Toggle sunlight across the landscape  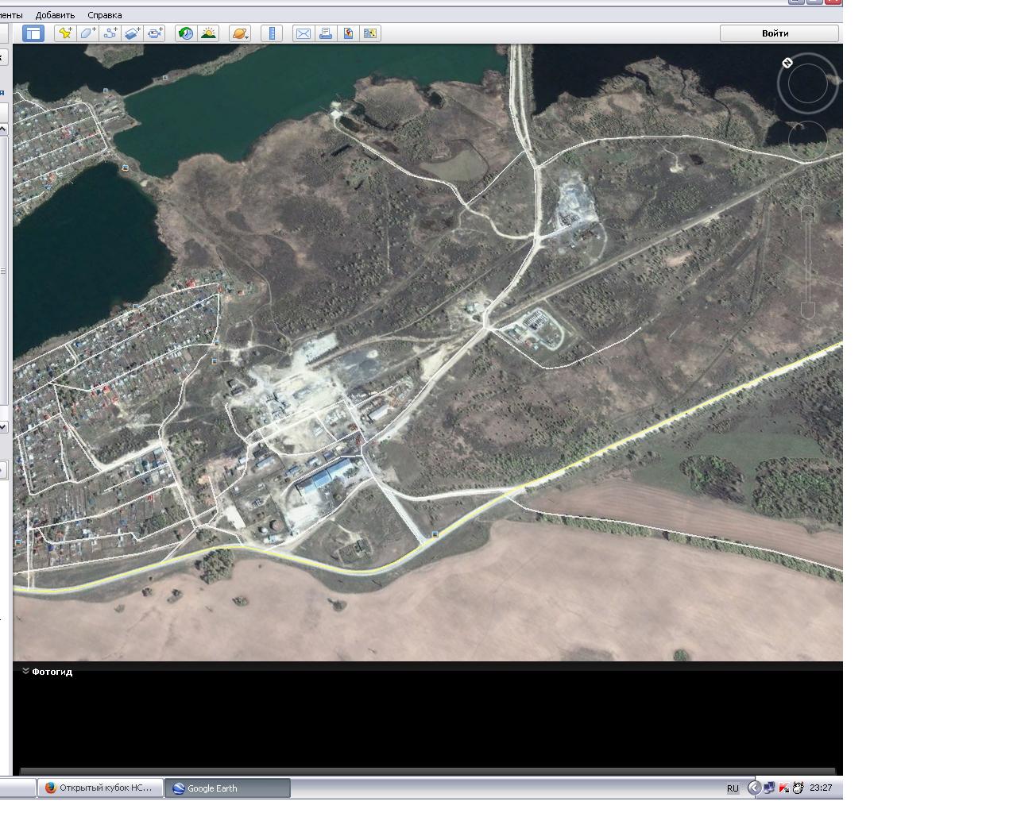click(208, 33)
